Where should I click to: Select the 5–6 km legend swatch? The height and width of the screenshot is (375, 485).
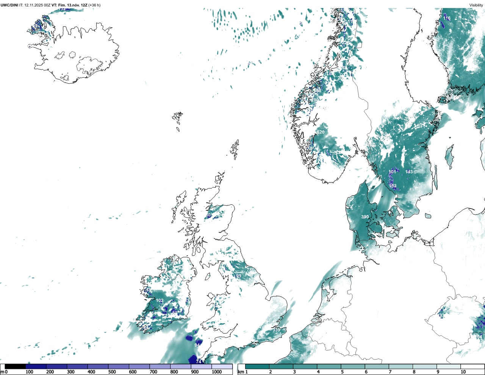[x=353, y=366]
